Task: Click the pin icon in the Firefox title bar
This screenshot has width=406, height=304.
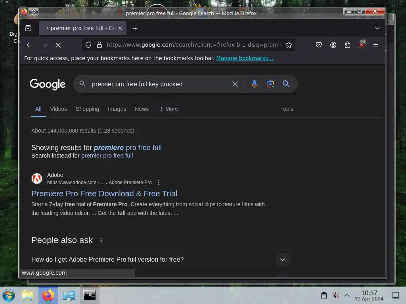Action: (34, 11)
